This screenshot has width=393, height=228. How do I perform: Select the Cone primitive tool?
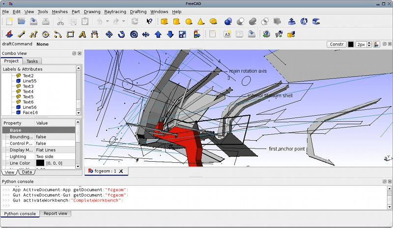201,22
